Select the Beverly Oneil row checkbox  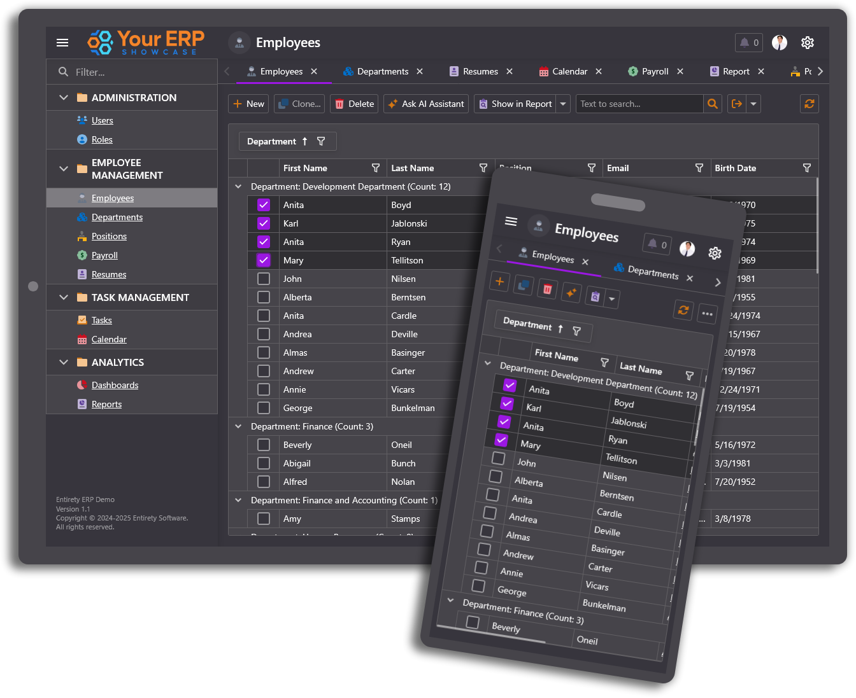coord(264,445)
